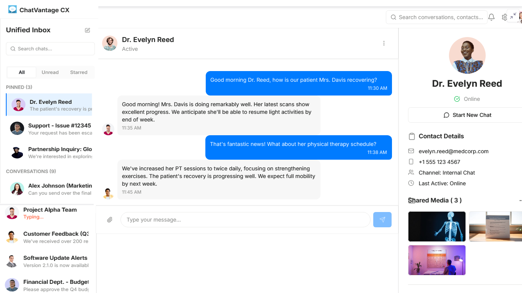The image size is (522, 293).
Task: Open the chat options three-dot menu
Action: coord(384,43)
